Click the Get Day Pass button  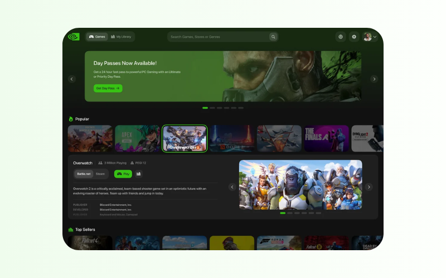tap(108, 88)
